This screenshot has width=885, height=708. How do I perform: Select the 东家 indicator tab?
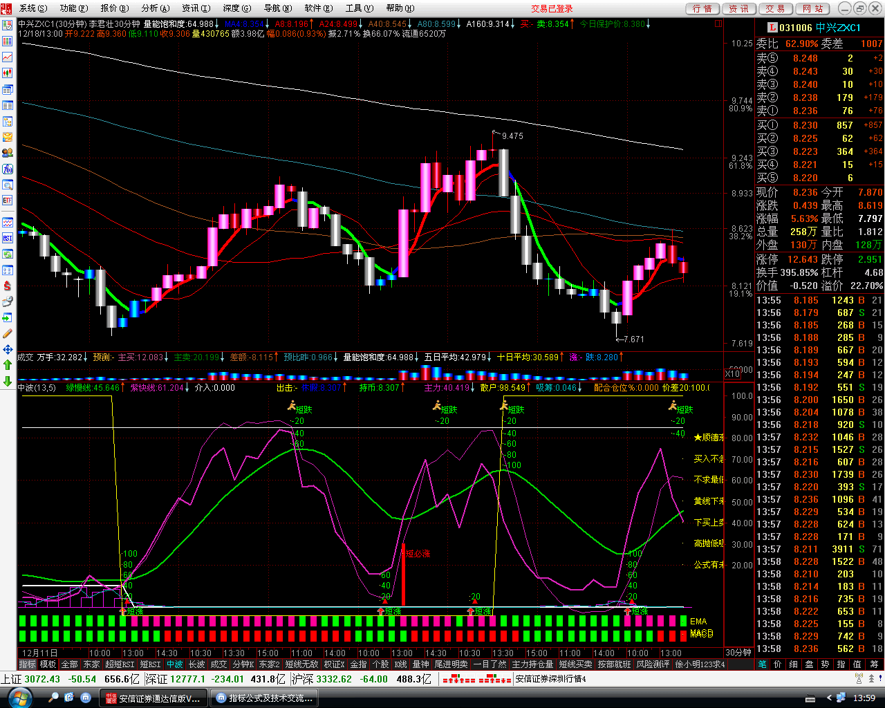coord(92,664)
